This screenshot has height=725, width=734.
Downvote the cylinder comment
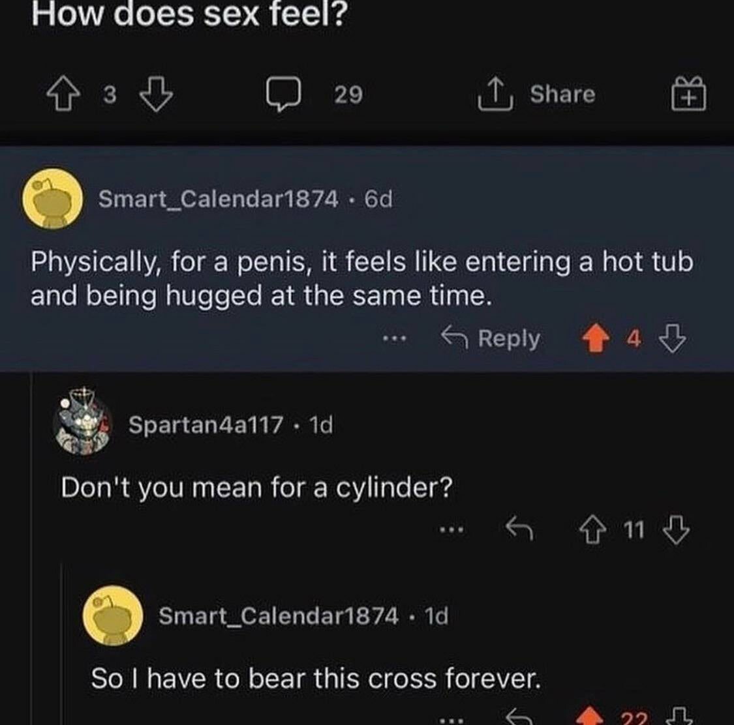[x=677, y=530]
